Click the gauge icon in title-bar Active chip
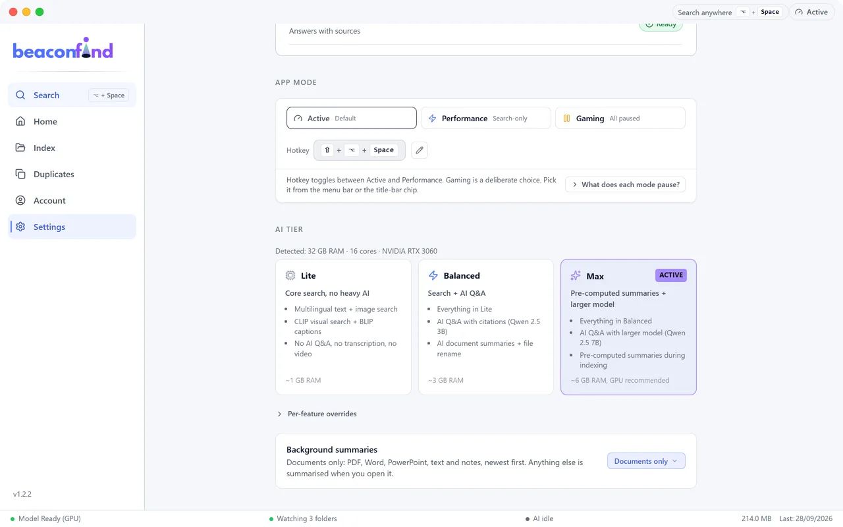 800,12
